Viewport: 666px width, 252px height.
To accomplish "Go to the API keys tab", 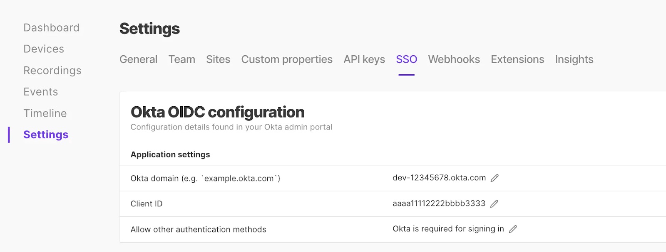I will click(364, 59).
